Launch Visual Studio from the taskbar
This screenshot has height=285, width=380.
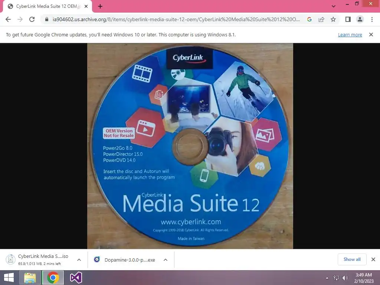(x=76, y=278)
